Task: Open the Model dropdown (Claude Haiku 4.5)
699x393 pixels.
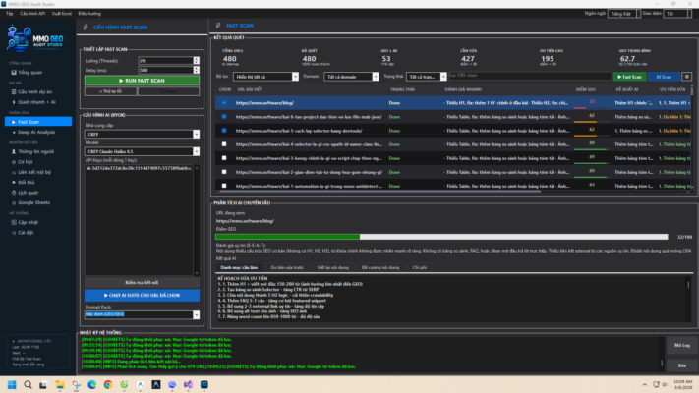Action: click(142, 151)
